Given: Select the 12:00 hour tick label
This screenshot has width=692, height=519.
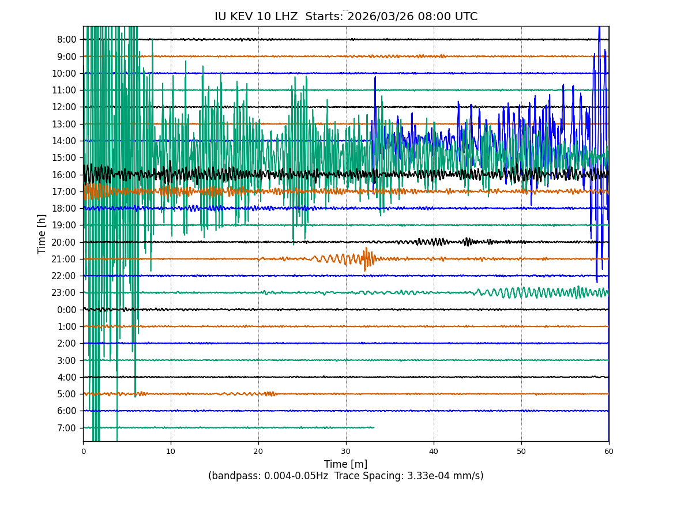Looking at the screenshot, I should pyautogui.click(x=65, y=107).
